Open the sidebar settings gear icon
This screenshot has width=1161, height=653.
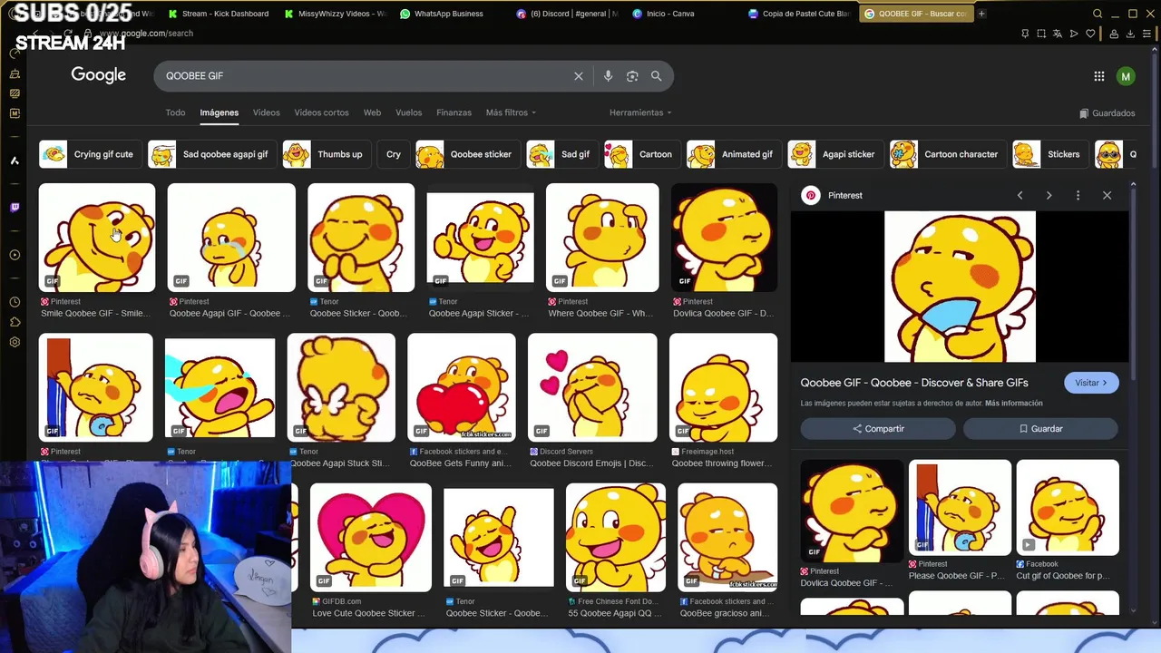click(15, 342)
